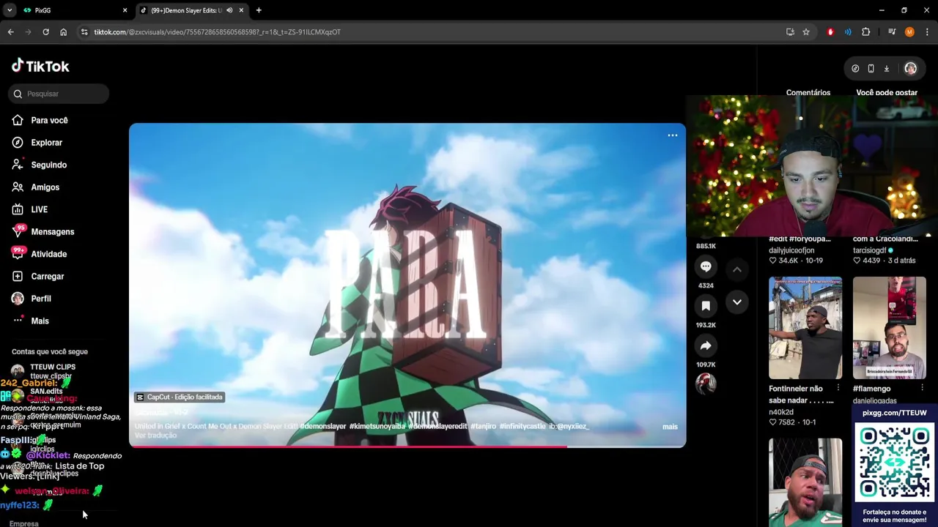Bookmark this page with the star
This screenshot has width=938, height=527.
click(806, 32)
